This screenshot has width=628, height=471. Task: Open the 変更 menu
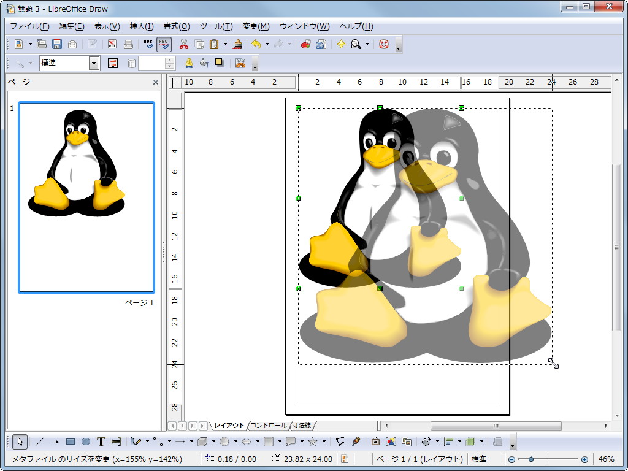(x=256, y=26)
